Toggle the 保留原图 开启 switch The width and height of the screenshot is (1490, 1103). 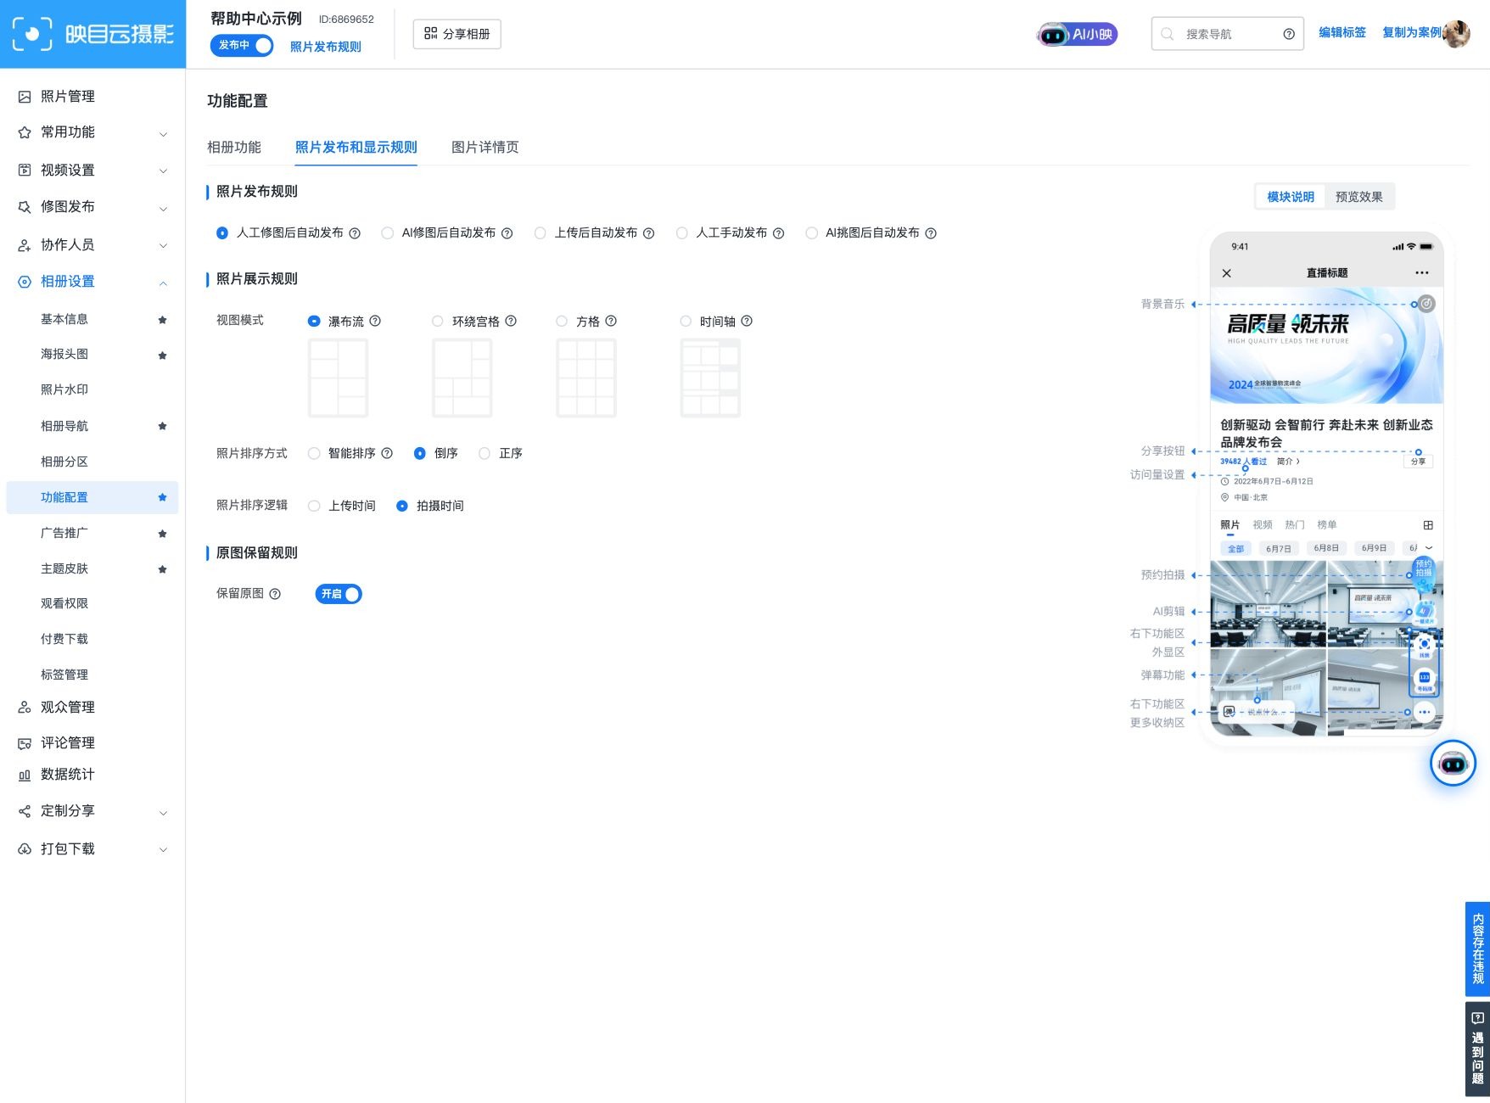[339, 594]
